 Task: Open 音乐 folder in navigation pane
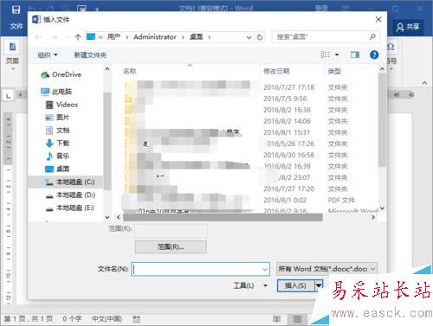pos(57,156)
